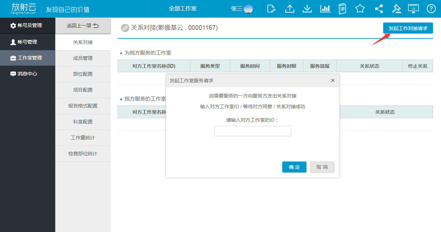Open the bar chart statistics icon
Viewport: 441px width, 232px height.
pos(325,9)
